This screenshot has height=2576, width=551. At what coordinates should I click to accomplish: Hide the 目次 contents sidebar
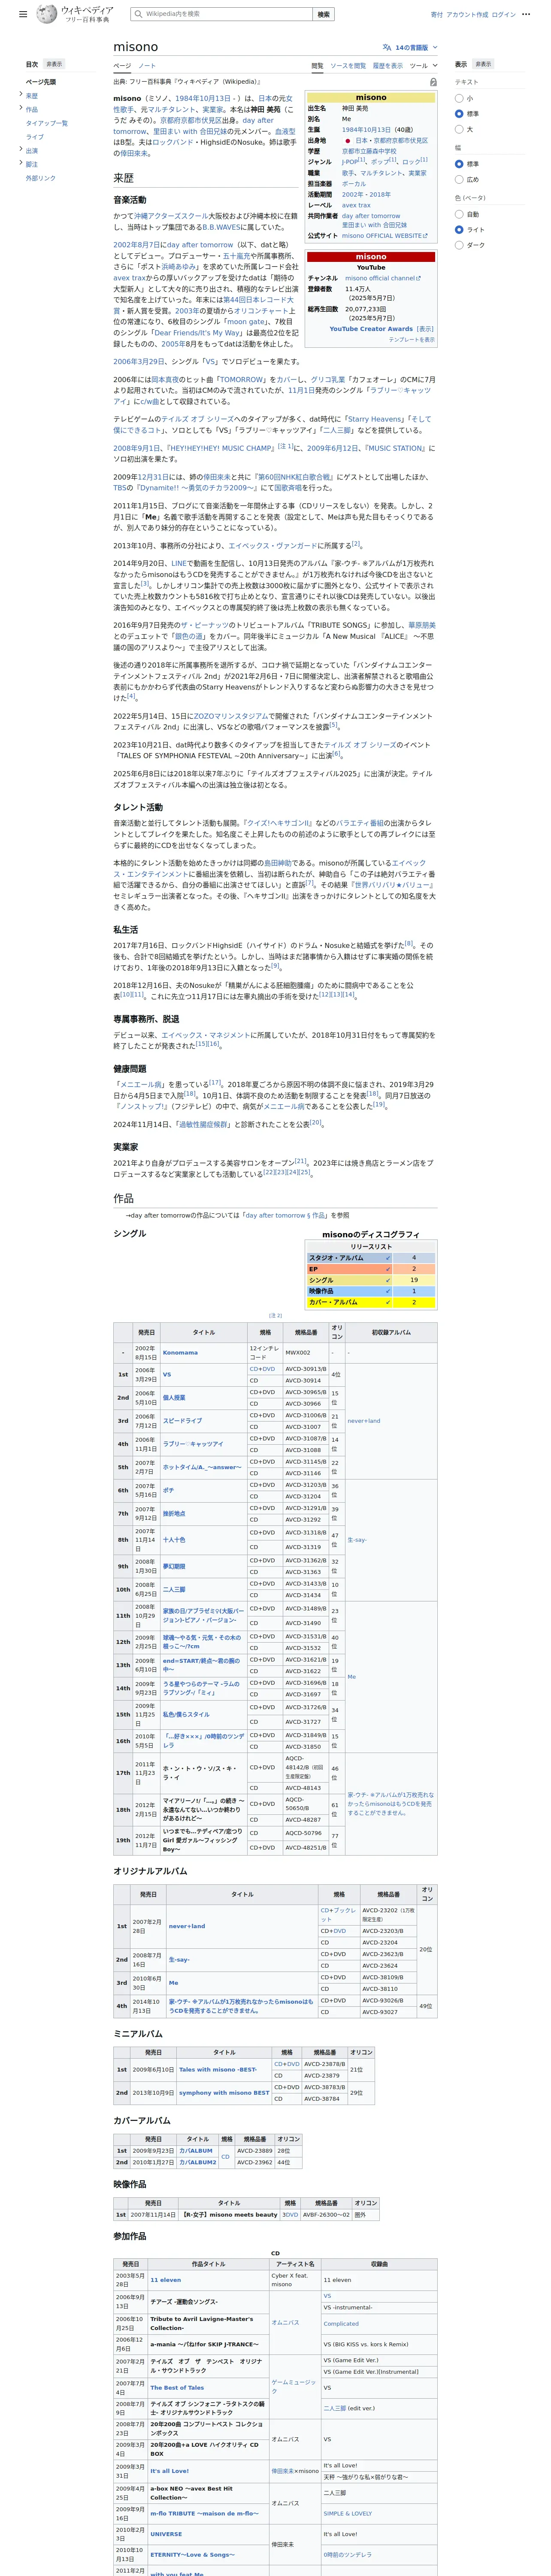[x=54, y=64]
